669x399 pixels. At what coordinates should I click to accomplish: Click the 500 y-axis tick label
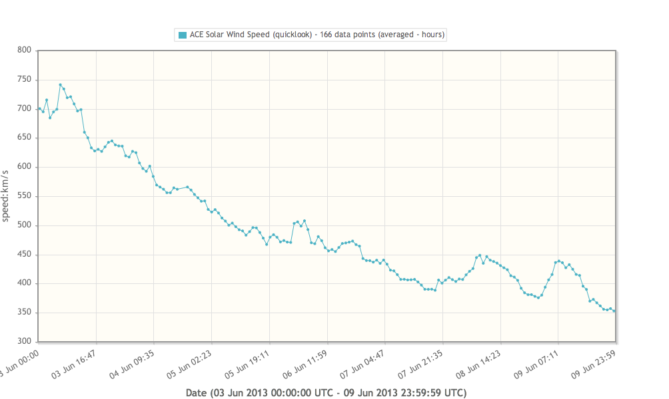(25, 226)
